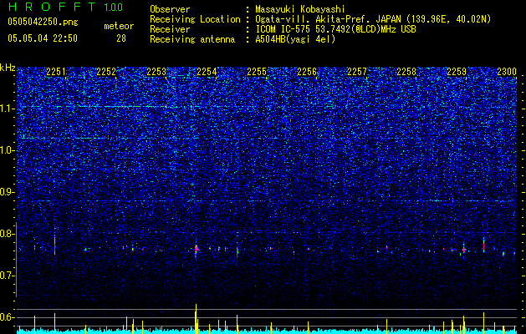The image size is (526, 334).
Task: Click the date stamp 05.05.04 22:50
Action: (x=43, y=38)
